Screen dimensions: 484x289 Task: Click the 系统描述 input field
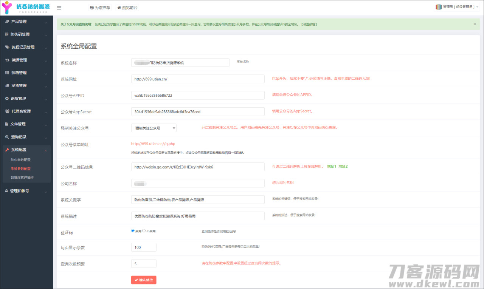tap(198, 216)
